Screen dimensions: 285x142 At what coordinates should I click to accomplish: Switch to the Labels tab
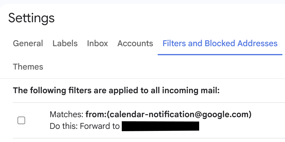coord(65,44)
